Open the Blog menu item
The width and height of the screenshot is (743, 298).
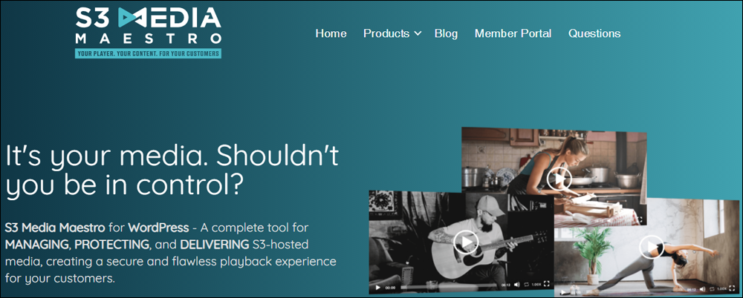[446, 33]
